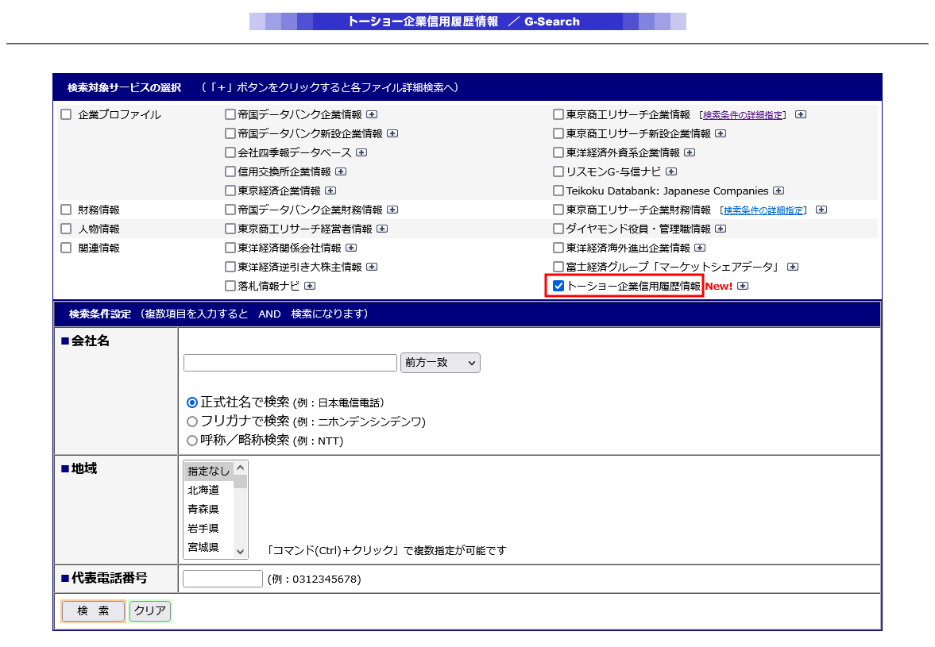The image size is (935, 647).
Task: Select 北海道 in the region list
Action: 204,490
